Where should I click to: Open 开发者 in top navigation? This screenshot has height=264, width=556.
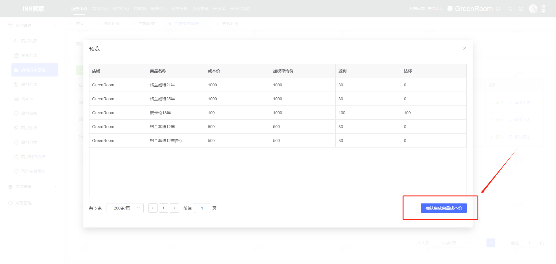[x=219, y=9]
